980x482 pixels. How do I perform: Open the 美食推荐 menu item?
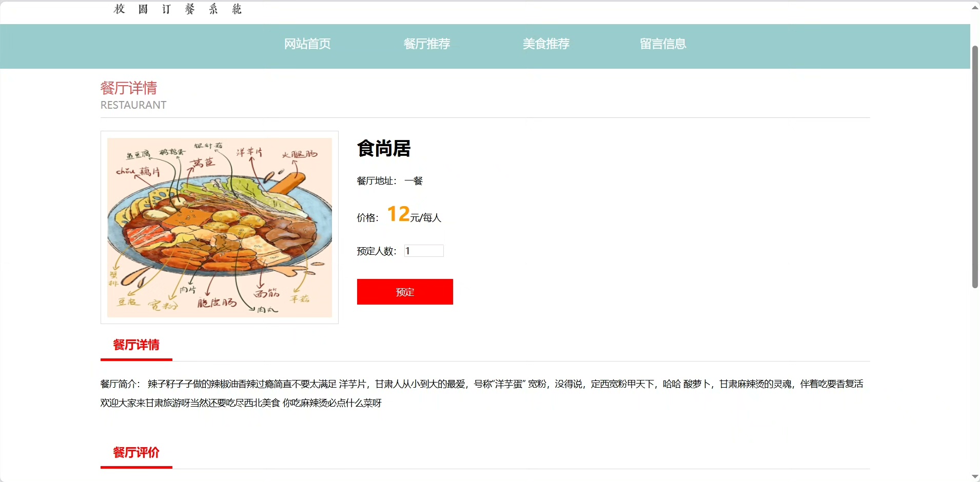point(546,44)
